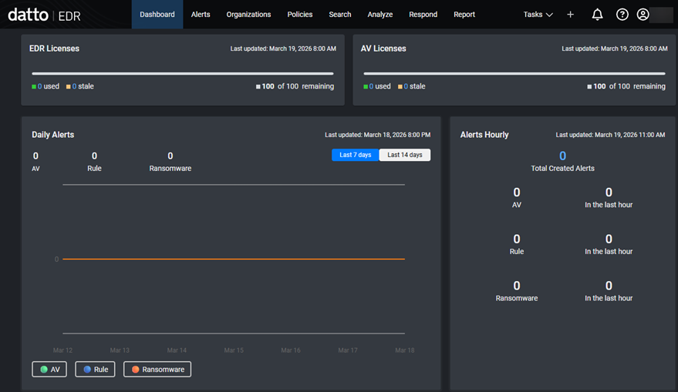Screen dimensions: 678x392
Task: Click the datto EDR logo
Action: pos(44,15)
